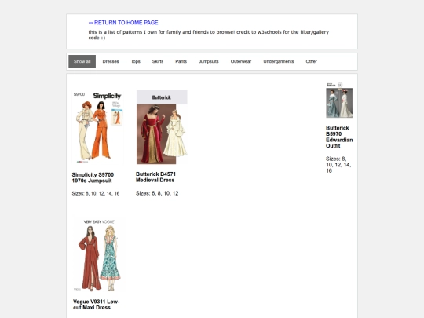
Task: Open the Butterick B5970 Edwardian outfit image
Action: coord(339,101)
